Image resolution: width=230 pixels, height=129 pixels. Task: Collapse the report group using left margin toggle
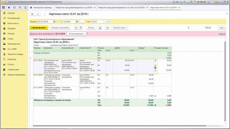tap(31, 58)
